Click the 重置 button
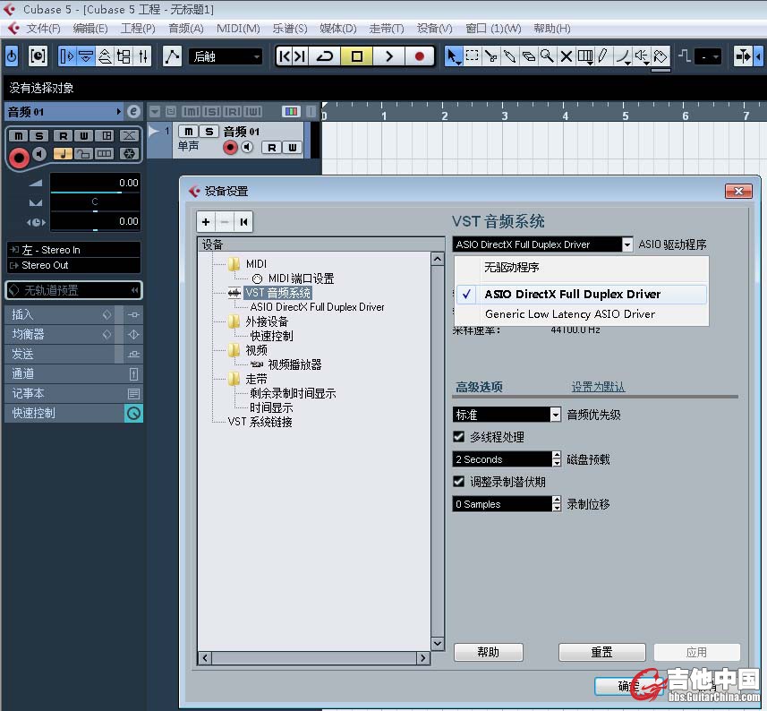 click(601, 652)
